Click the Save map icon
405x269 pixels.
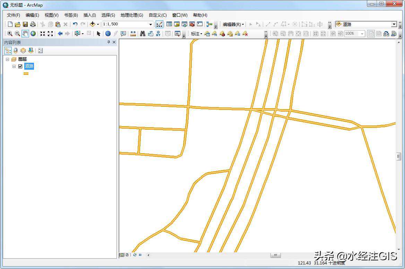(x=25, y=24)
